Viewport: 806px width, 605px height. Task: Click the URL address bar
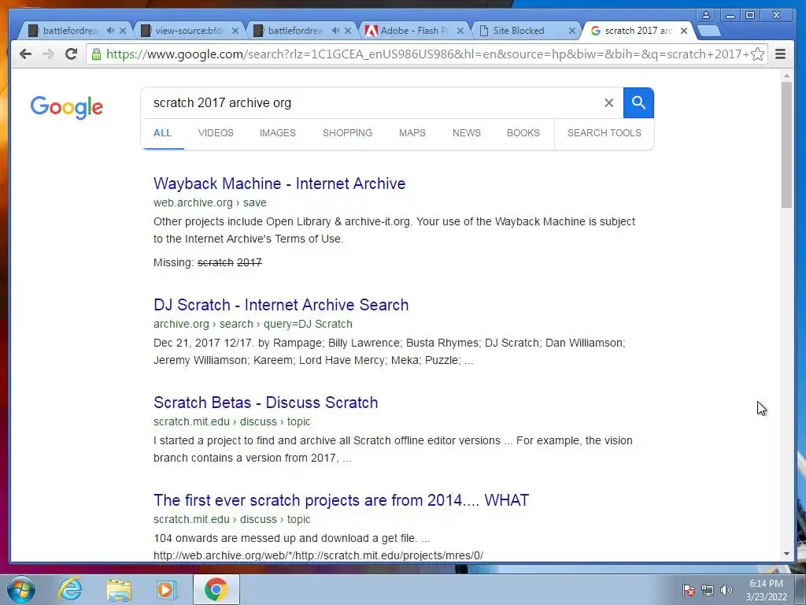coord(427,54)
